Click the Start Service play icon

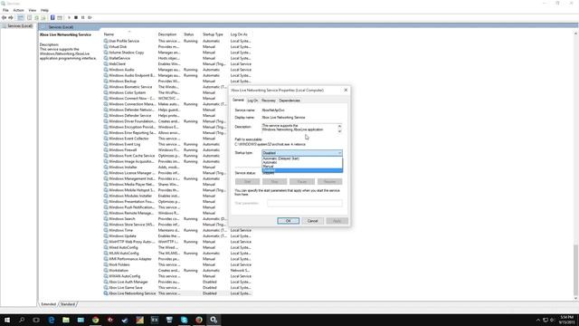click(69, 18)
